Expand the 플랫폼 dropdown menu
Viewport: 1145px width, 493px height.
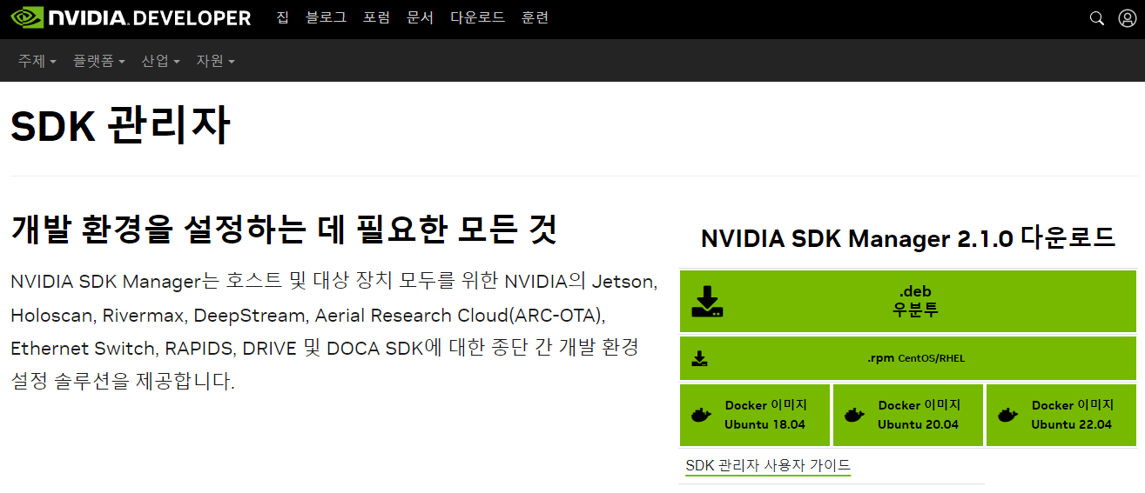click(99, 61)
